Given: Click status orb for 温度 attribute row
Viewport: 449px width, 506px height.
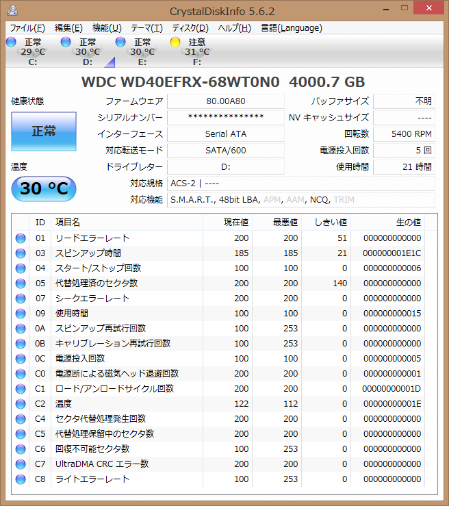Looking at the screenshot, I should [21, 404].
